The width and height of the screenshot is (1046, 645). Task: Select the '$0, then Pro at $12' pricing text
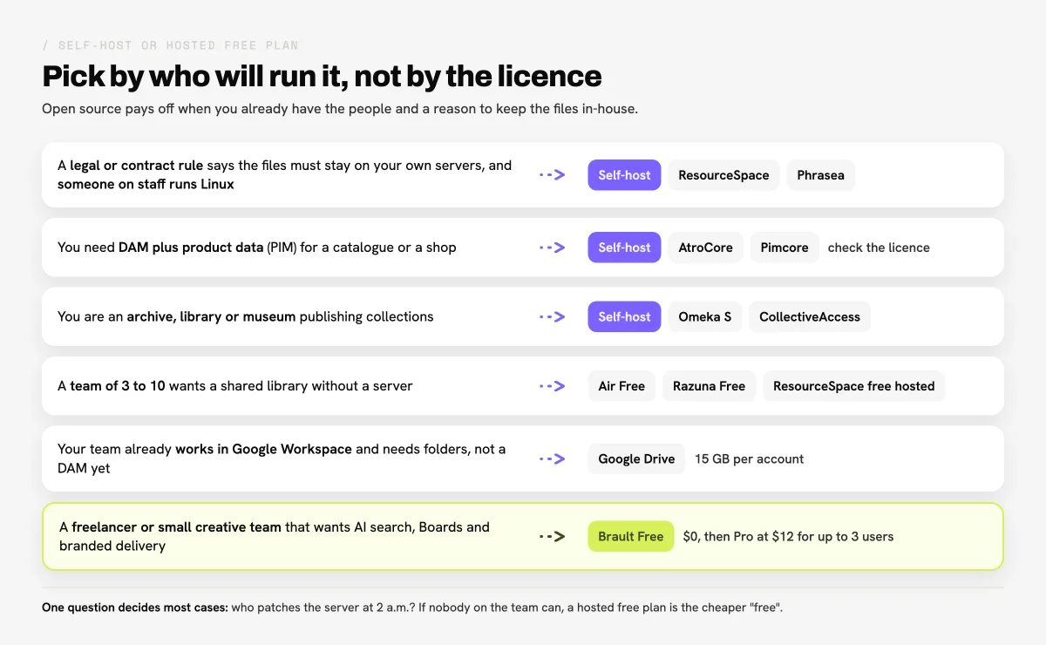788,536
